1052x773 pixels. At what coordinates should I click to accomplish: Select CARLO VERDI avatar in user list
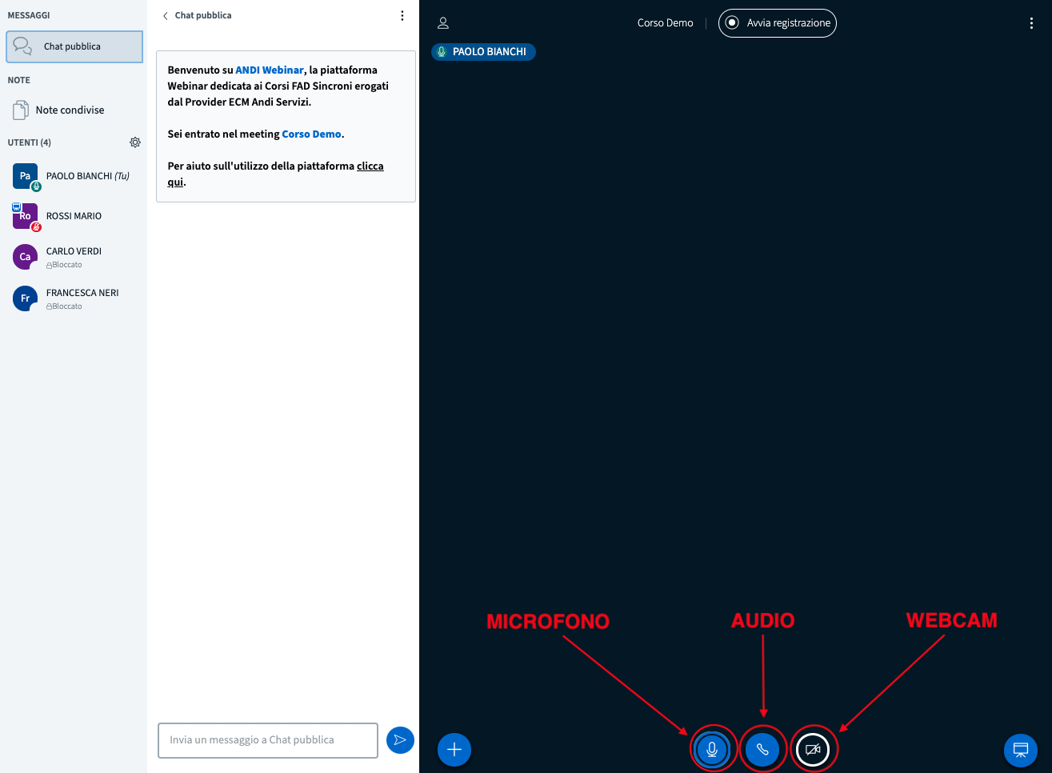click(x=25, y=257)
